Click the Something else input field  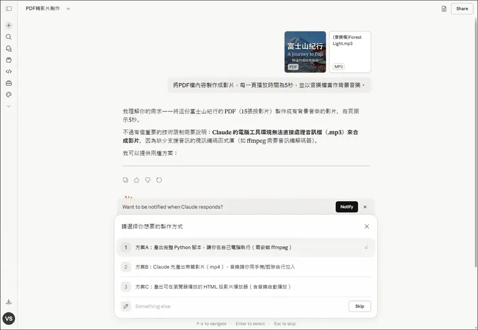point(239,306)
